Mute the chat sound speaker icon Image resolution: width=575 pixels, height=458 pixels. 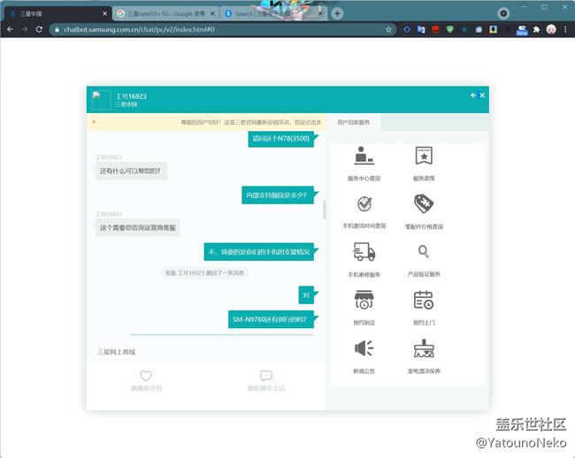pyautogui.click(x=472, y=95)
